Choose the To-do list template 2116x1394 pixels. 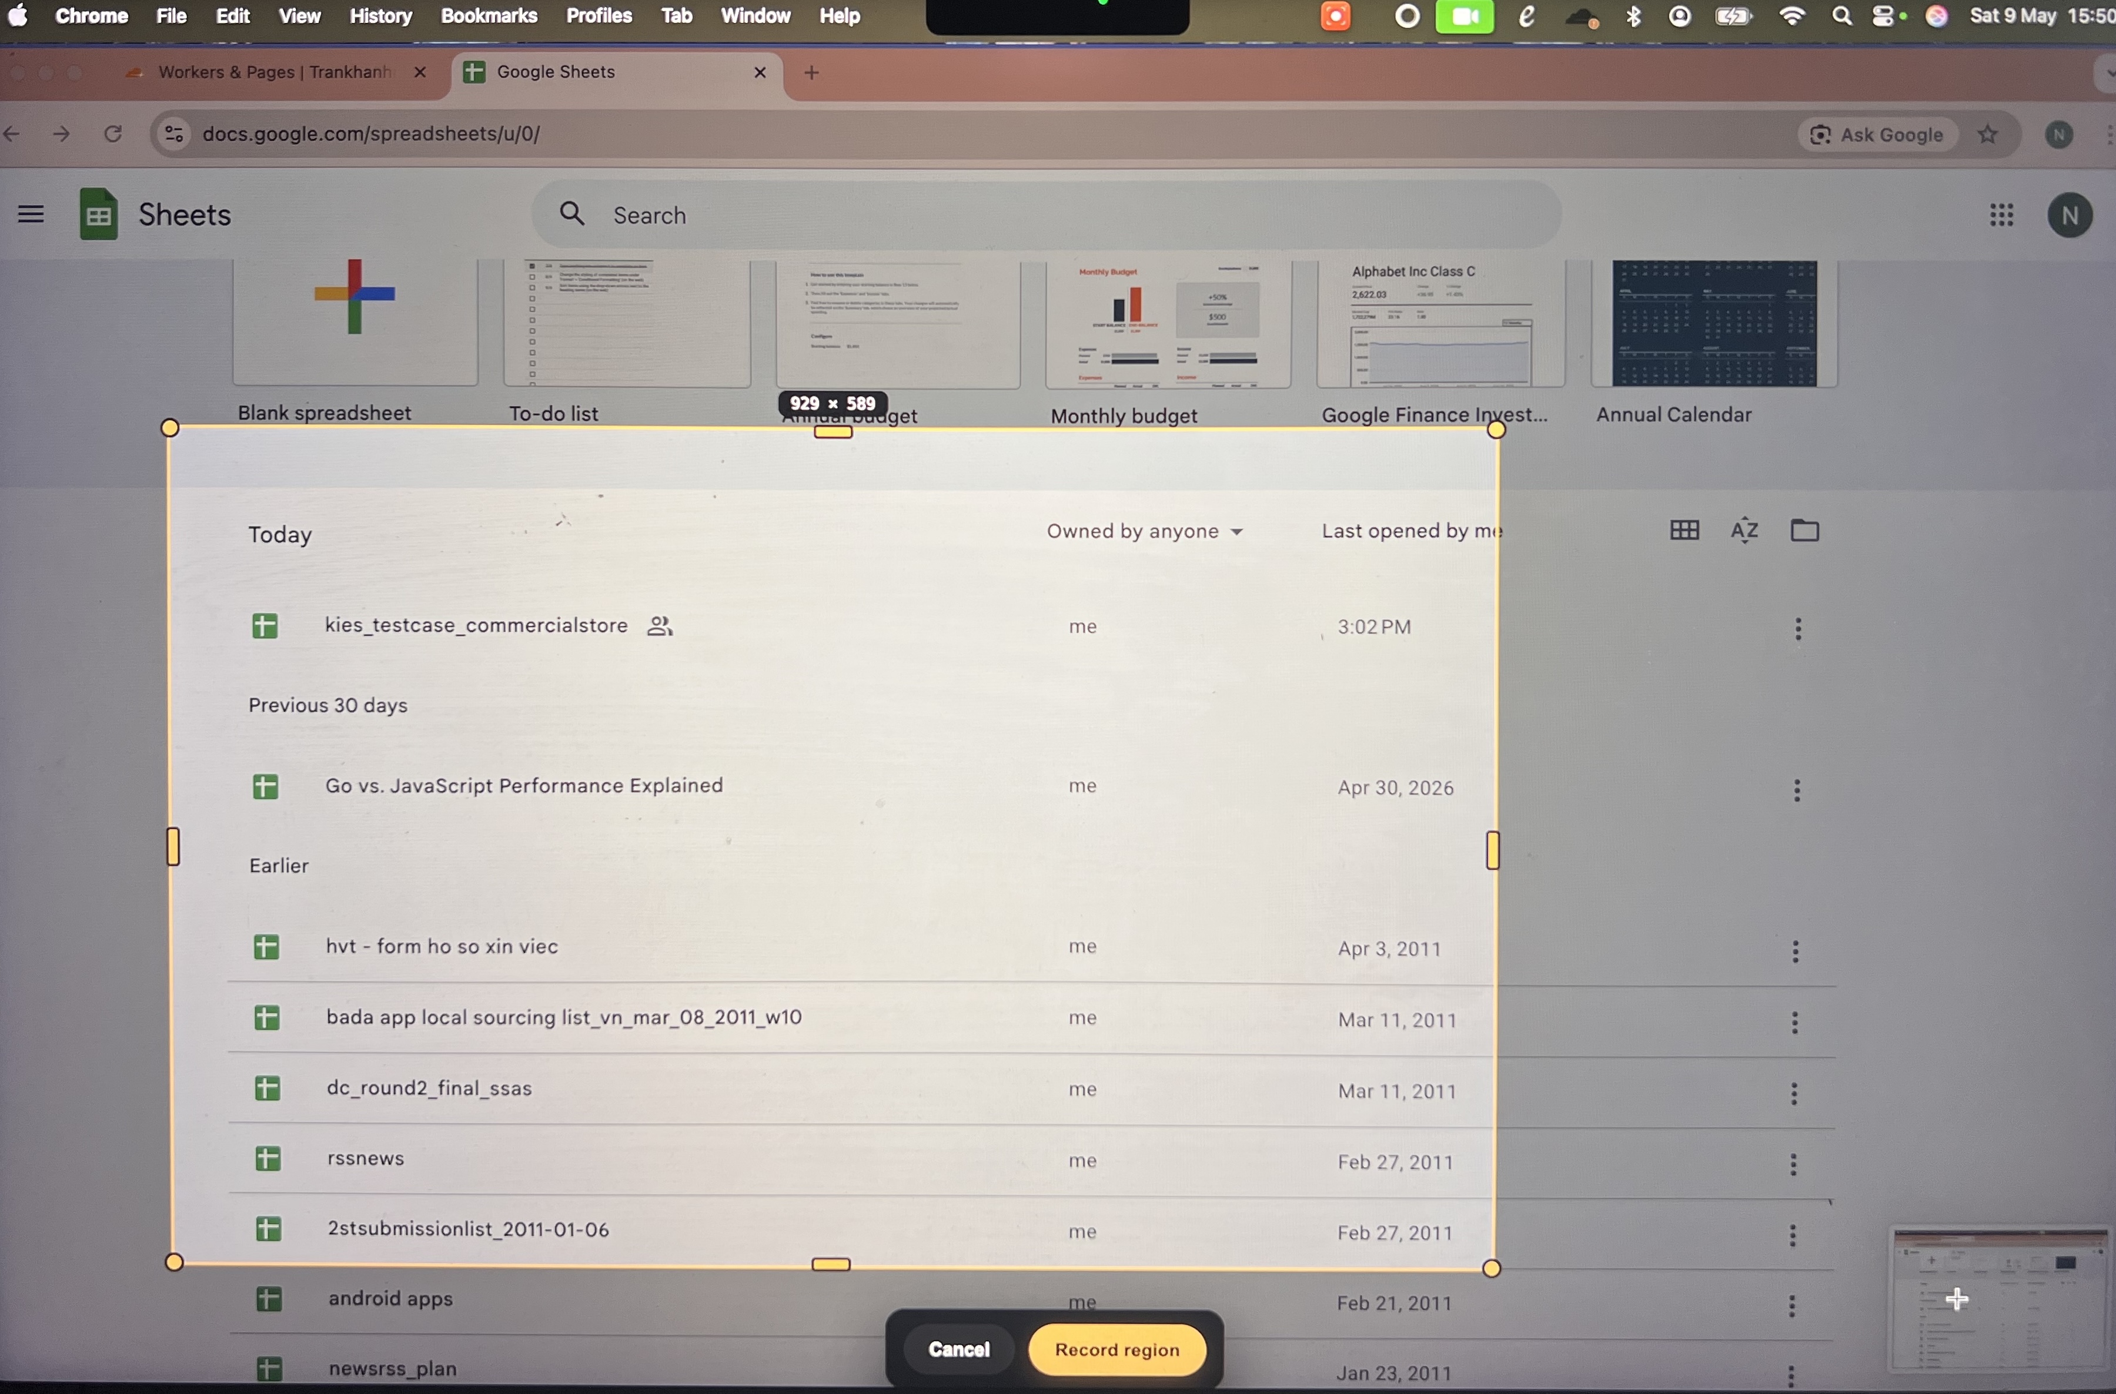click(627, 324)
